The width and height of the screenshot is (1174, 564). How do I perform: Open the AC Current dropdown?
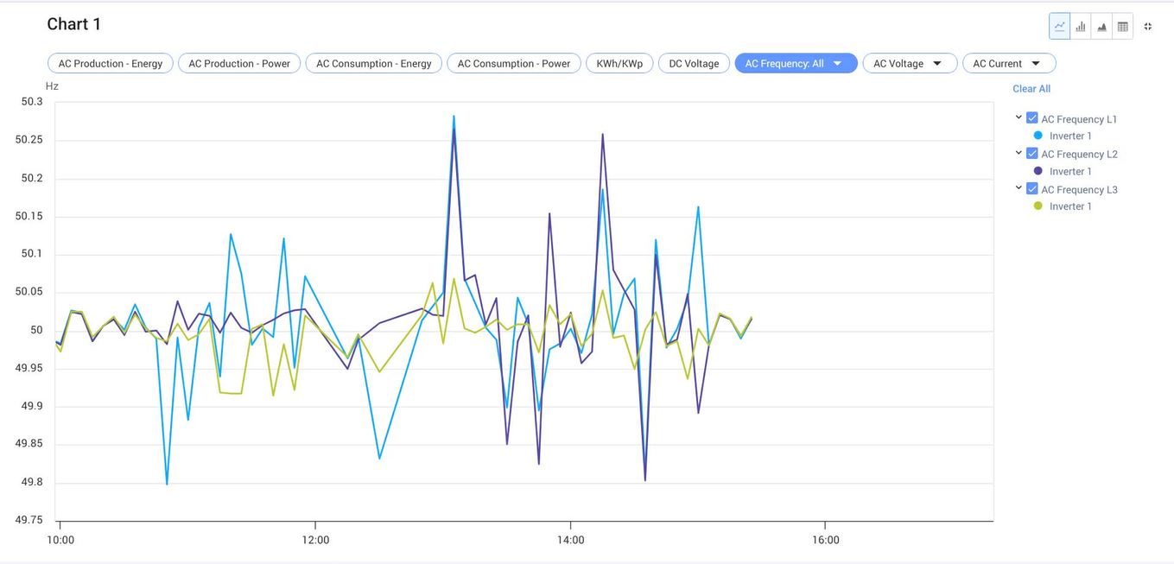(1009, 63)
